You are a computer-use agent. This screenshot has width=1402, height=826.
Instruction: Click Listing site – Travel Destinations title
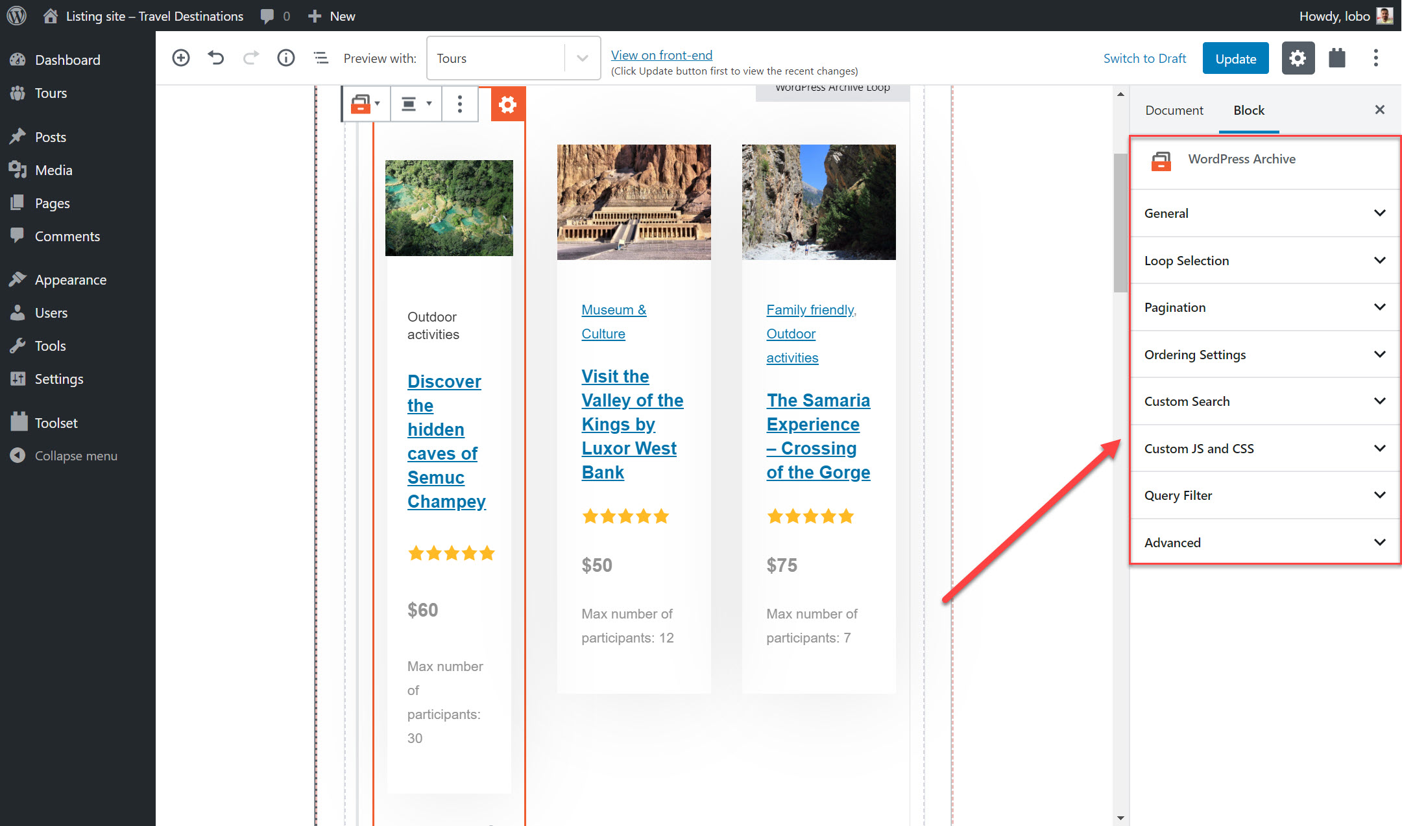(154, 16)
